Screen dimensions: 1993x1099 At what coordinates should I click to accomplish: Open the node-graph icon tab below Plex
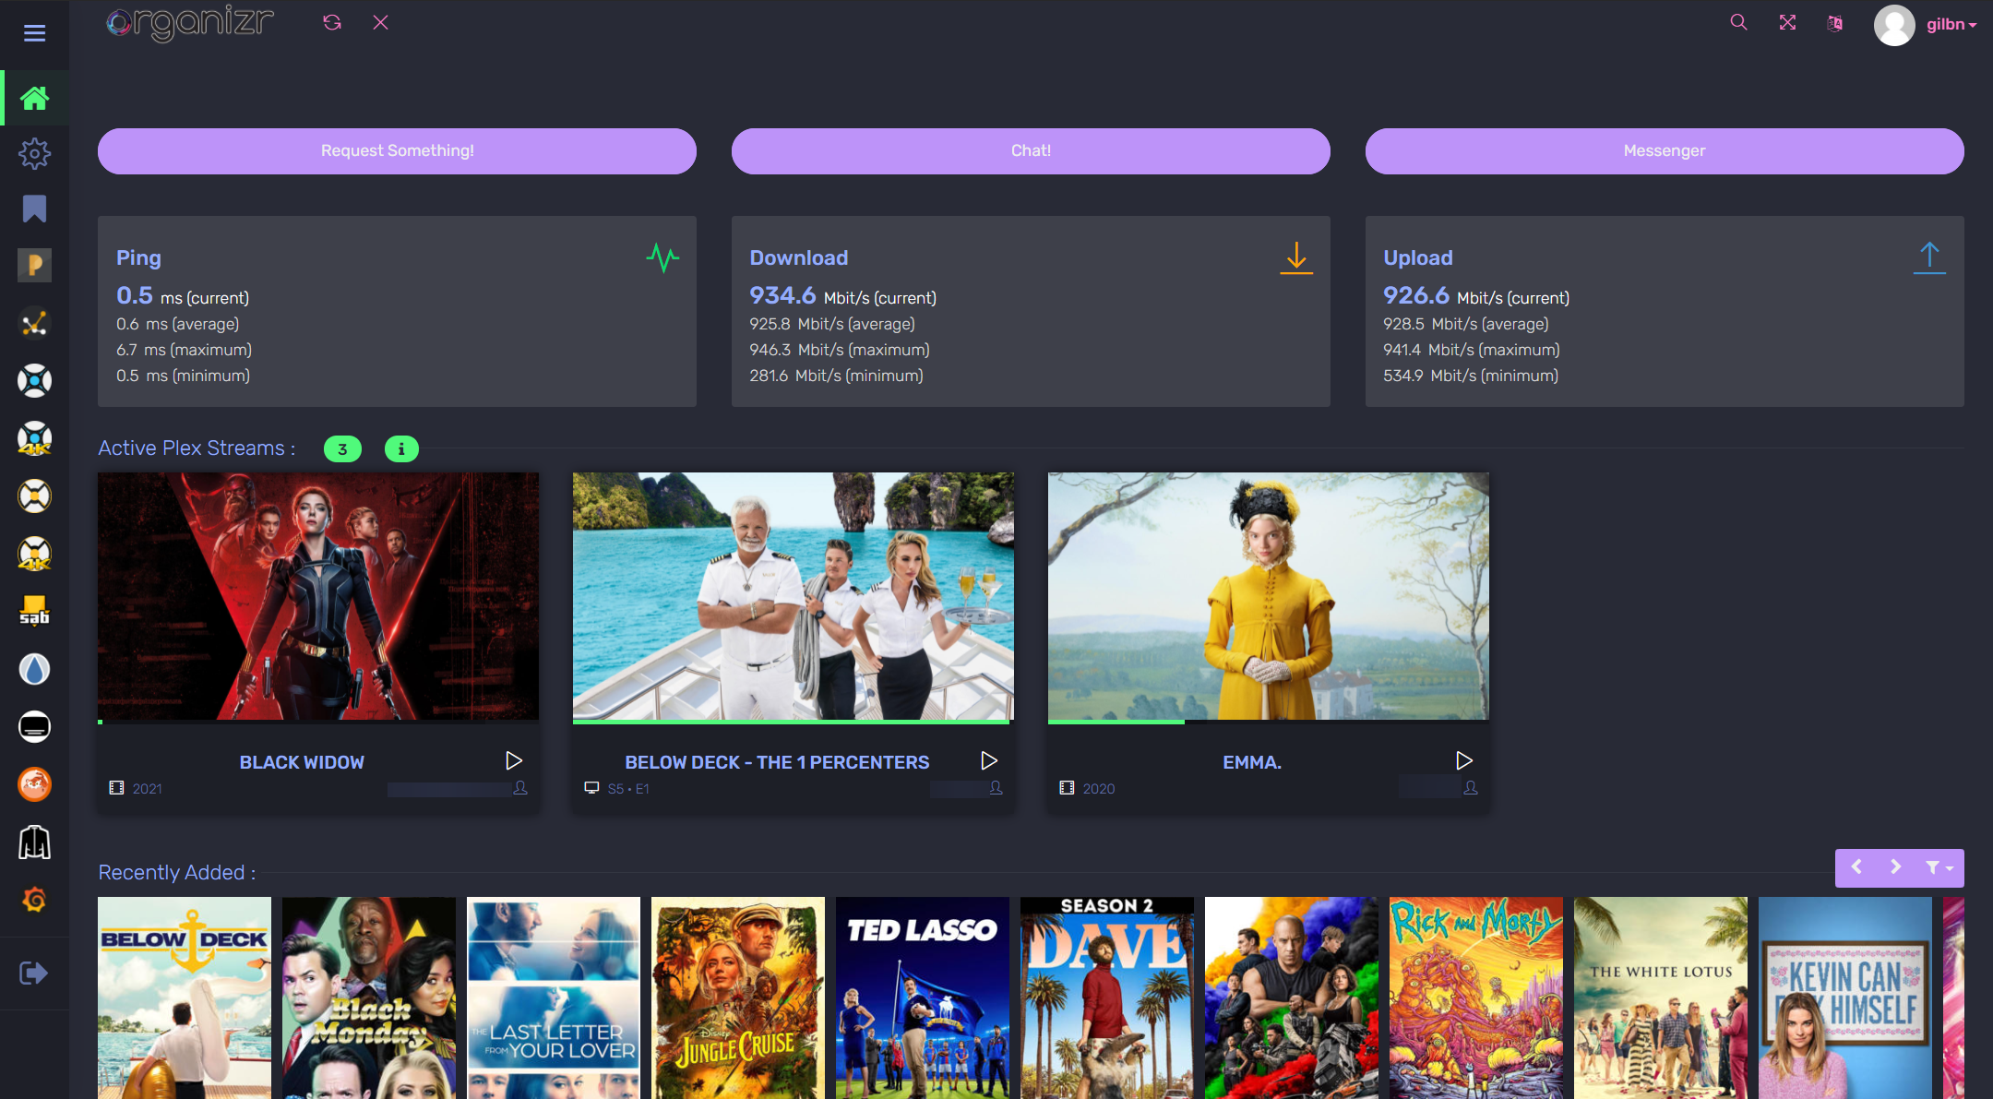[x=34, y=323]
